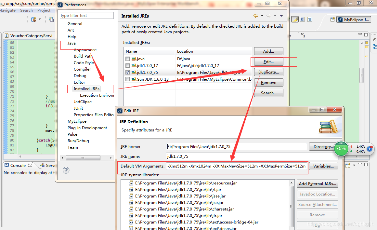Click the Edit... JRE button

coord(268,62)
